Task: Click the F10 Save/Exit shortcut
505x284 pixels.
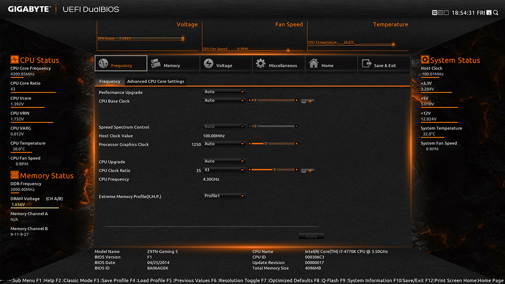Action: [408, 281]
